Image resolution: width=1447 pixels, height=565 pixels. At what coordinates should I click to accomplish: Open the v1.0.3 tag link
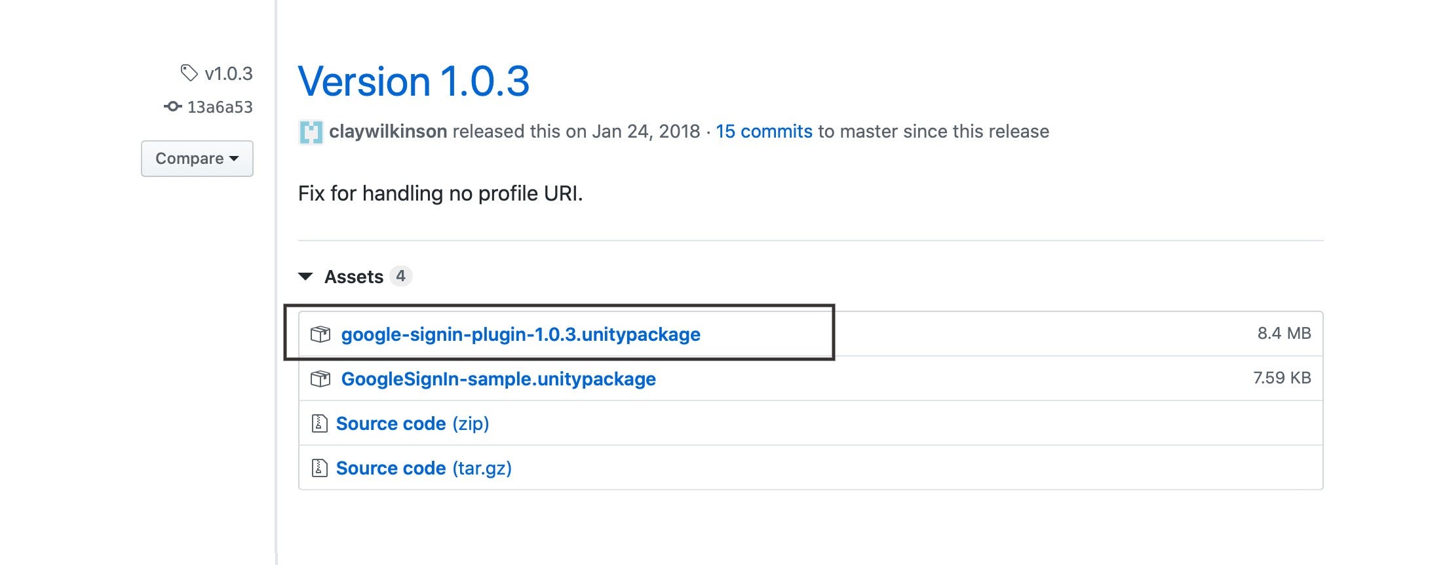[228, 73]
